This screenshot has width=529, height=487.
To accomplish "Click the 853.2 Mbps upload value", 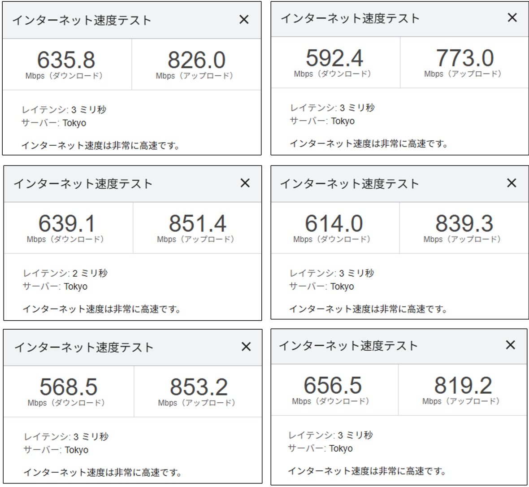I will tap(198, 387).
